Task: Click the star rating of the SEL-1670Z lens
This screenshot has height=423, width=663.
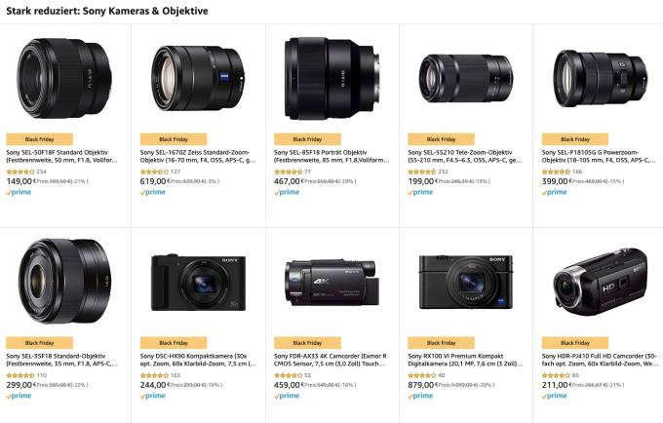Action: pos(154,172)
